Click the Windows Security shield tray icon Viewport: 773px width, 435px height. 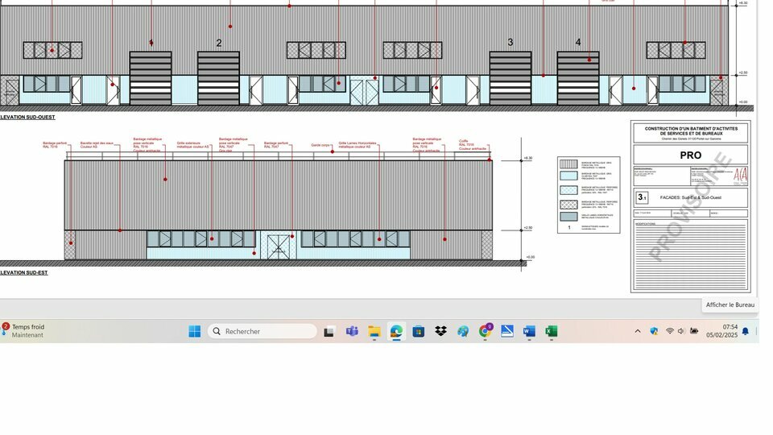654,331
